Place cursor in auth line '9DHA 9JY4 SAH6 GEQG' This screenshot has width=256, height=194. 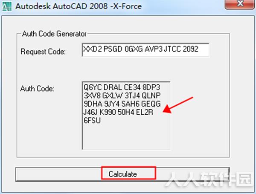pos(122,104)
